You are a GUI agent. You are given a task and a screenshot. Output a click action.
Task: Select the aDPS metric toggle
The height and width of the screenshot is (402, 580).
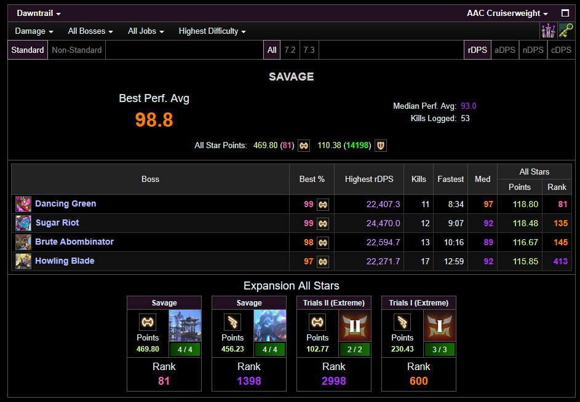click(505, 50)
